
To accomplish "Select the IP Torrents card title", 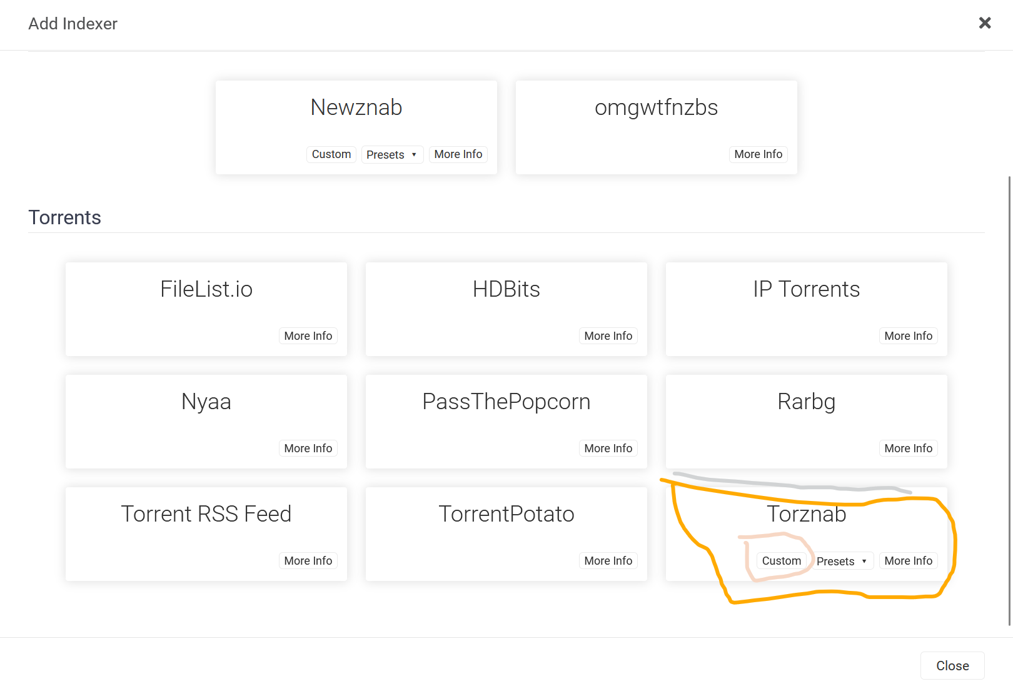I will coord(807,289).
